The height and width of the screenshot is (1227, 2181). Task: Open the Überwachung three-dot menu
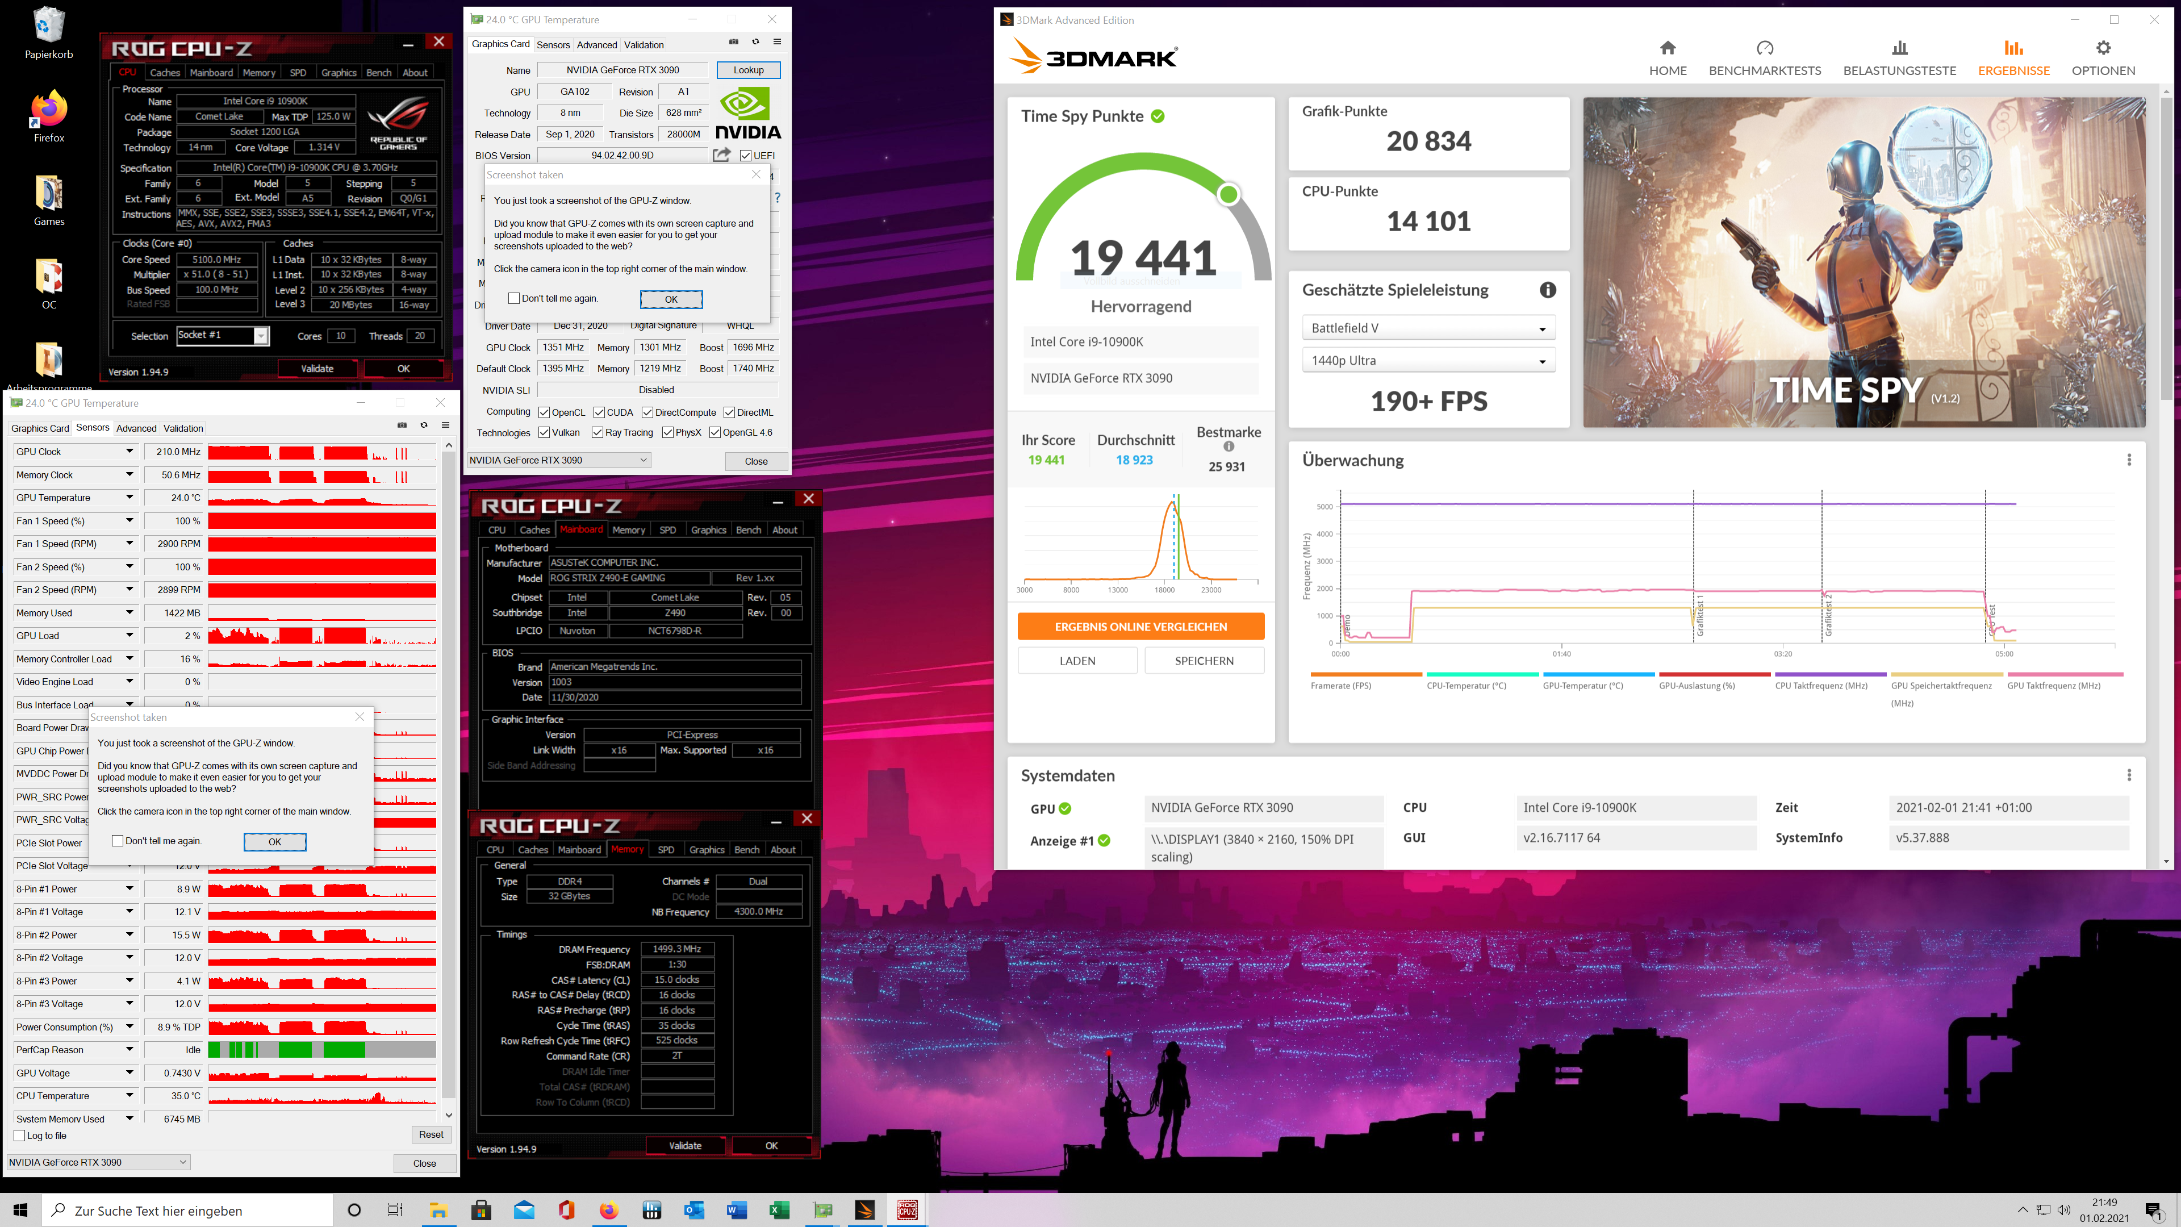(x=2129, y=460)
